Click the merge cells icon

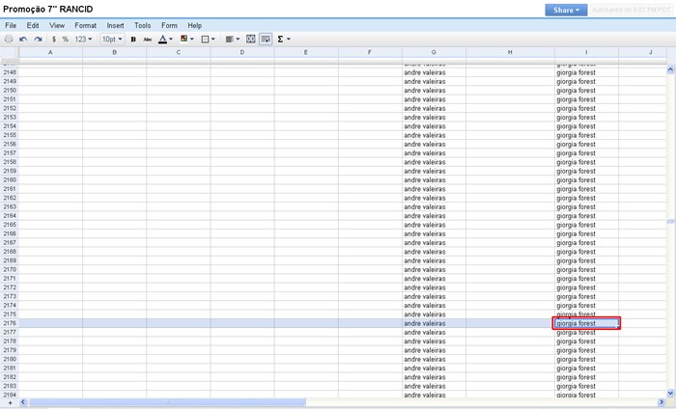(x=251, y=40)
